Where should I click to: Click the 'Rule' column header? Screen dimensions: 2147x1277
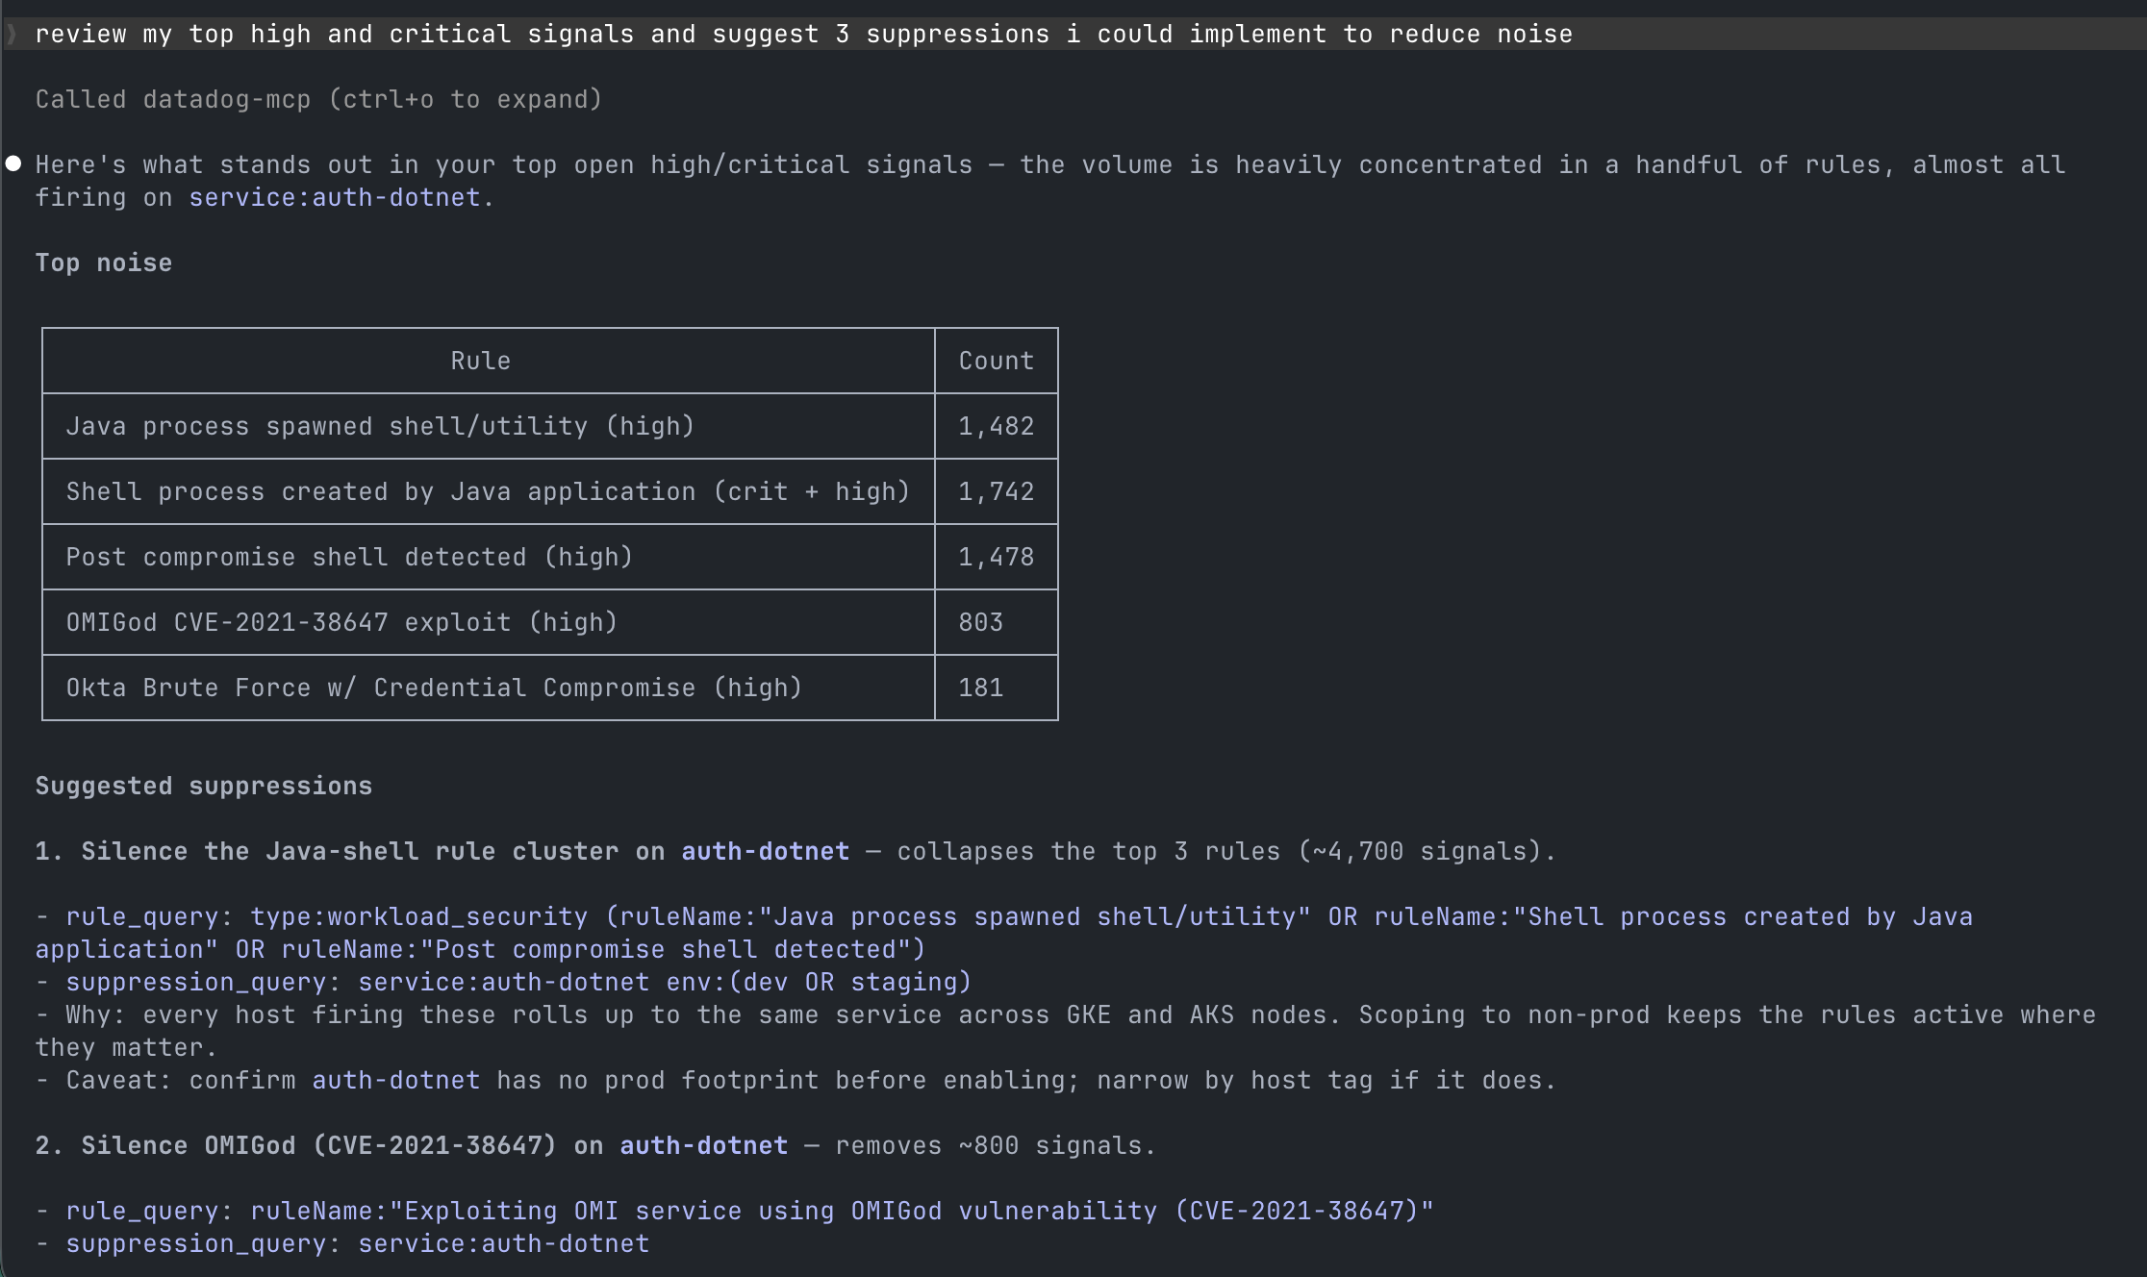480,362
